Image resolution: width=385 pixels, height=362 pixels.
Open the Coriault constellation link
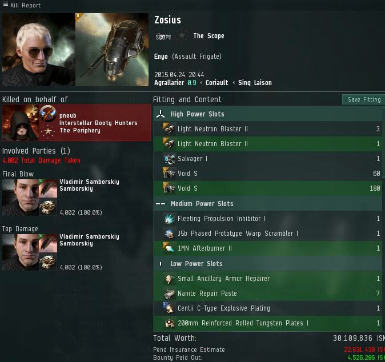pos(217,83)
